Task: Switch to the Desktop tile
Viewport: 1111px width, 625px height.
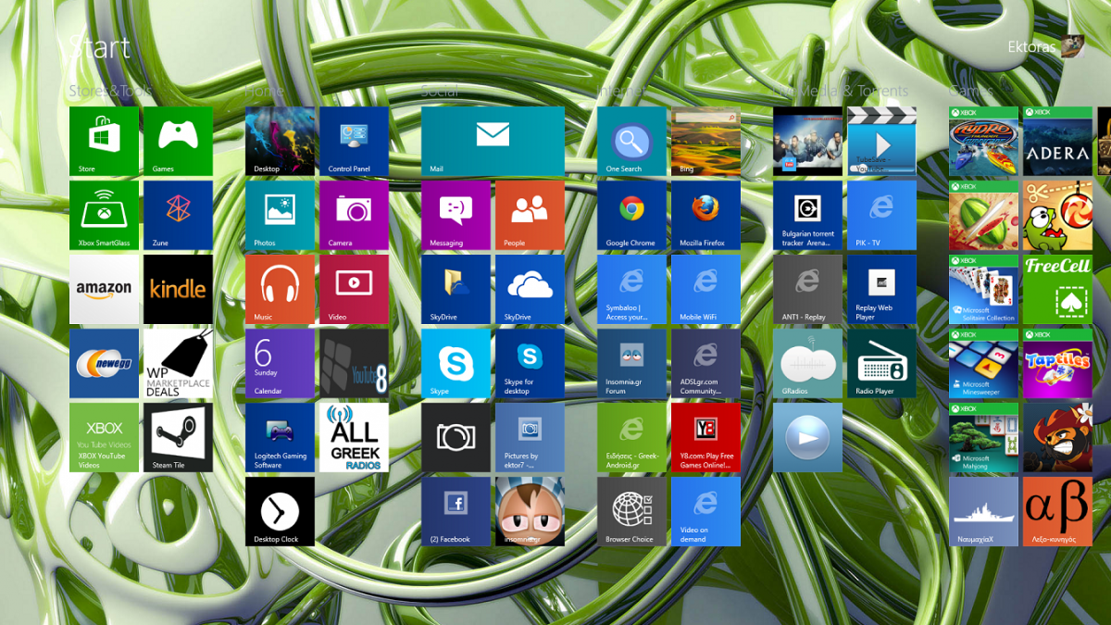Action: point(280,141)
